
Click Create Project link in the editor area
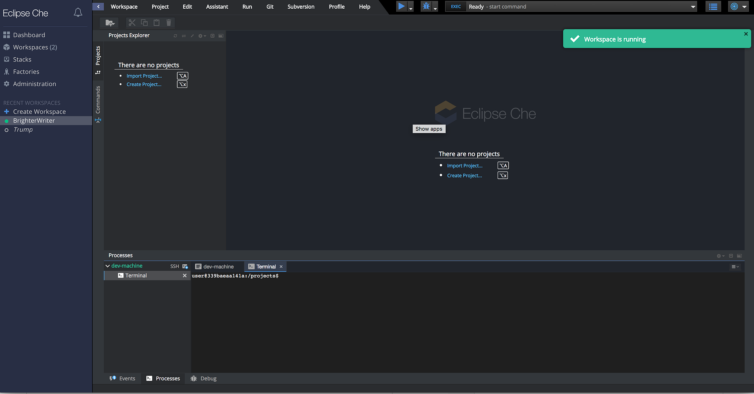tap(464, 176)
